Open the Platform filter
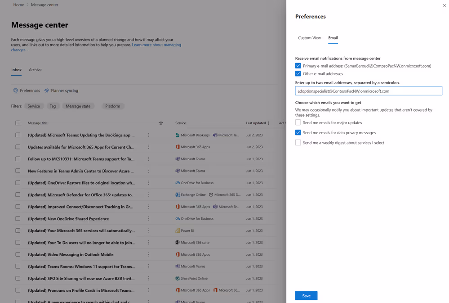 pyautogui.click(x=112, y=106)
